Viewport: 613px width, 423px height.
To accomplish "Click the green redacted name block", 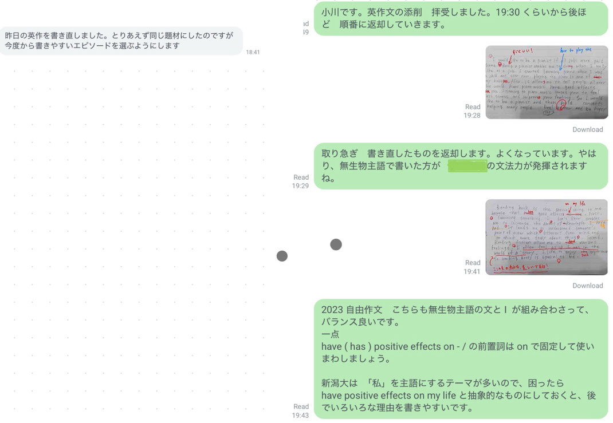I will 467,166.
